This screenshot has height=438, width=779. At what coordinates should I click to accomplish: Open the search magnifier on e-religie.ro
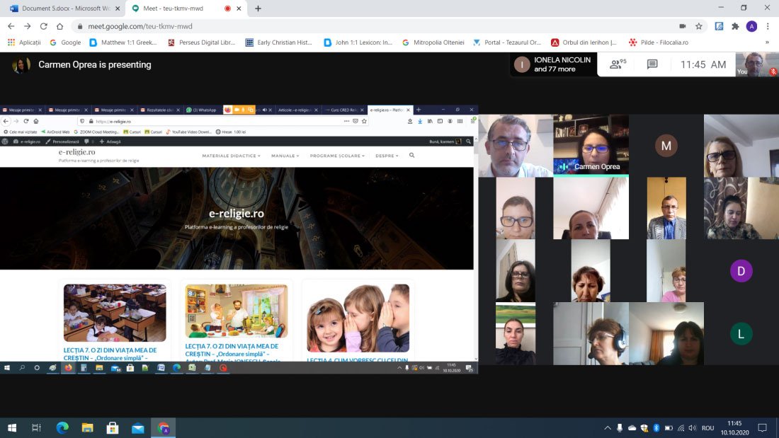tap(412, 155)
